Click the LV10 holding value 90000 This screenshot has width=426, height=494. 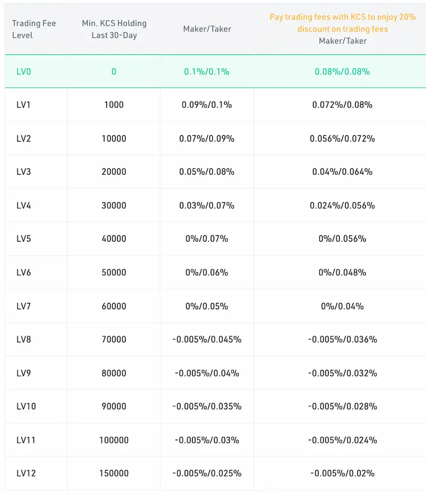[x=114, y=406]
